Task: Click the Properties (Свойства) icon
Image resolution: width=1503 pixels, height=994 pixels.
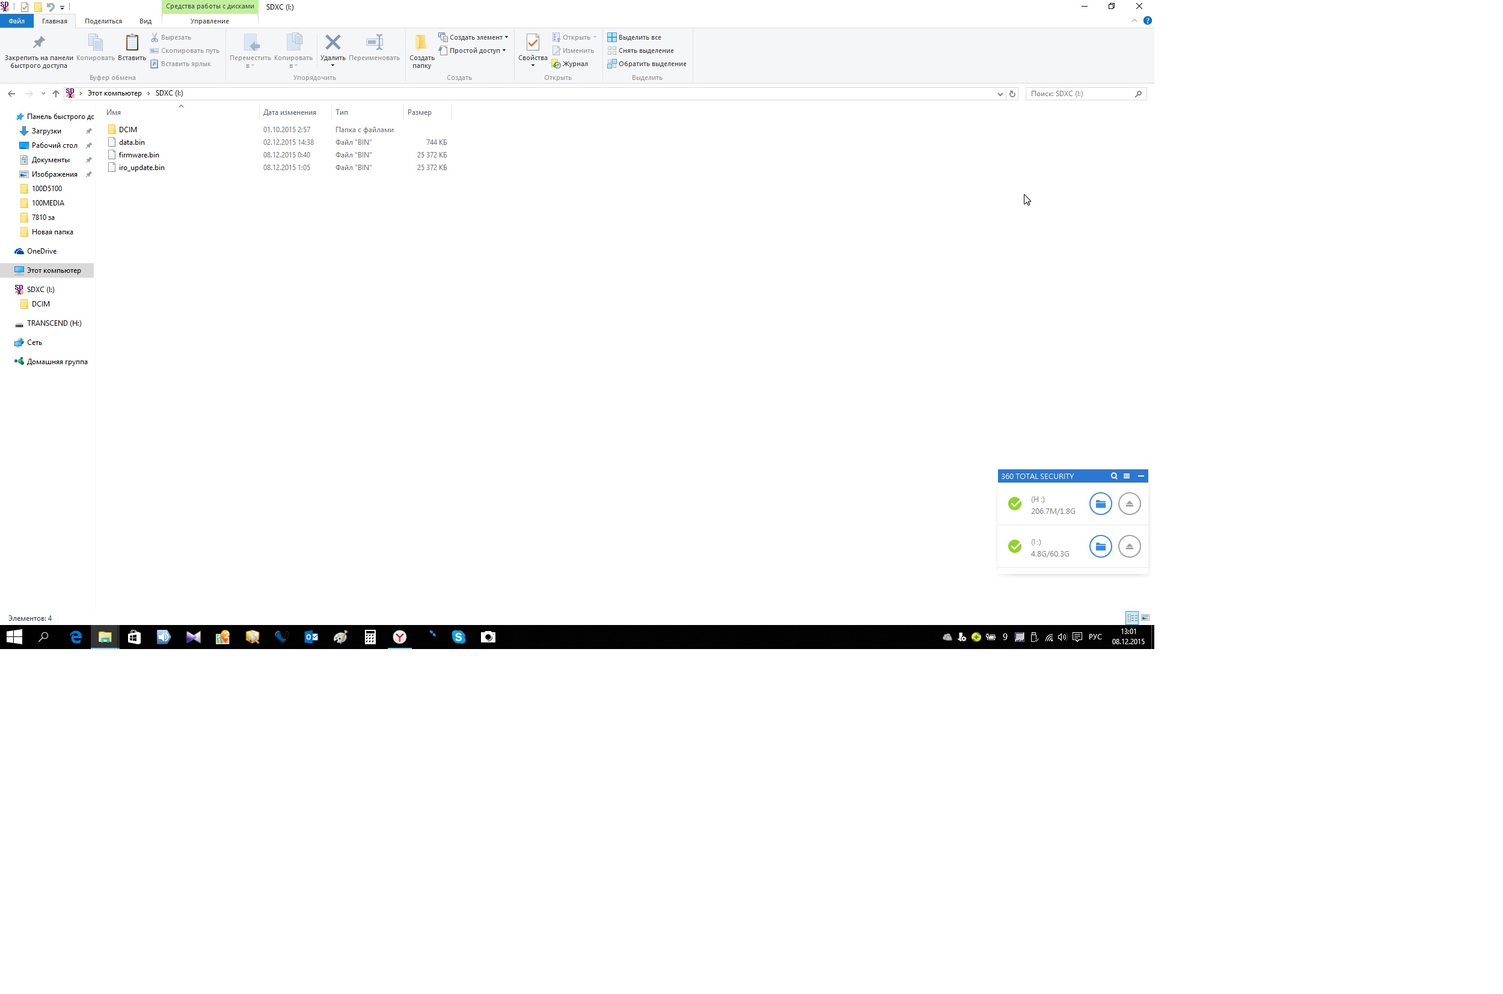Action: [x=532, y=43]
